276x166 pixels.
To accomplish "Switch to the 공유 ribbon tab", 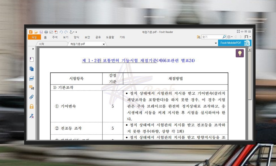I will point(98,37).
